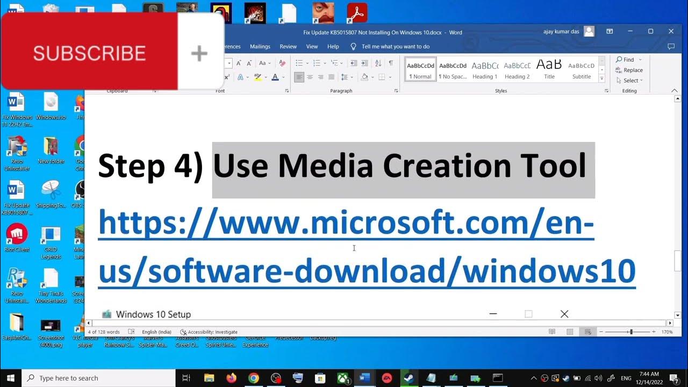Apply the text highlight color
Image resolution: width=688 pixels, height=387 pixels.
coord(258,77)
